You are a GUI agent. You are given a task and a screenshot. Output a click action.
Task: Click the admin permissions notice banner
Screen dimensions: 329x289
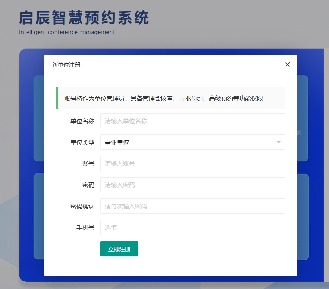(171, 98)
